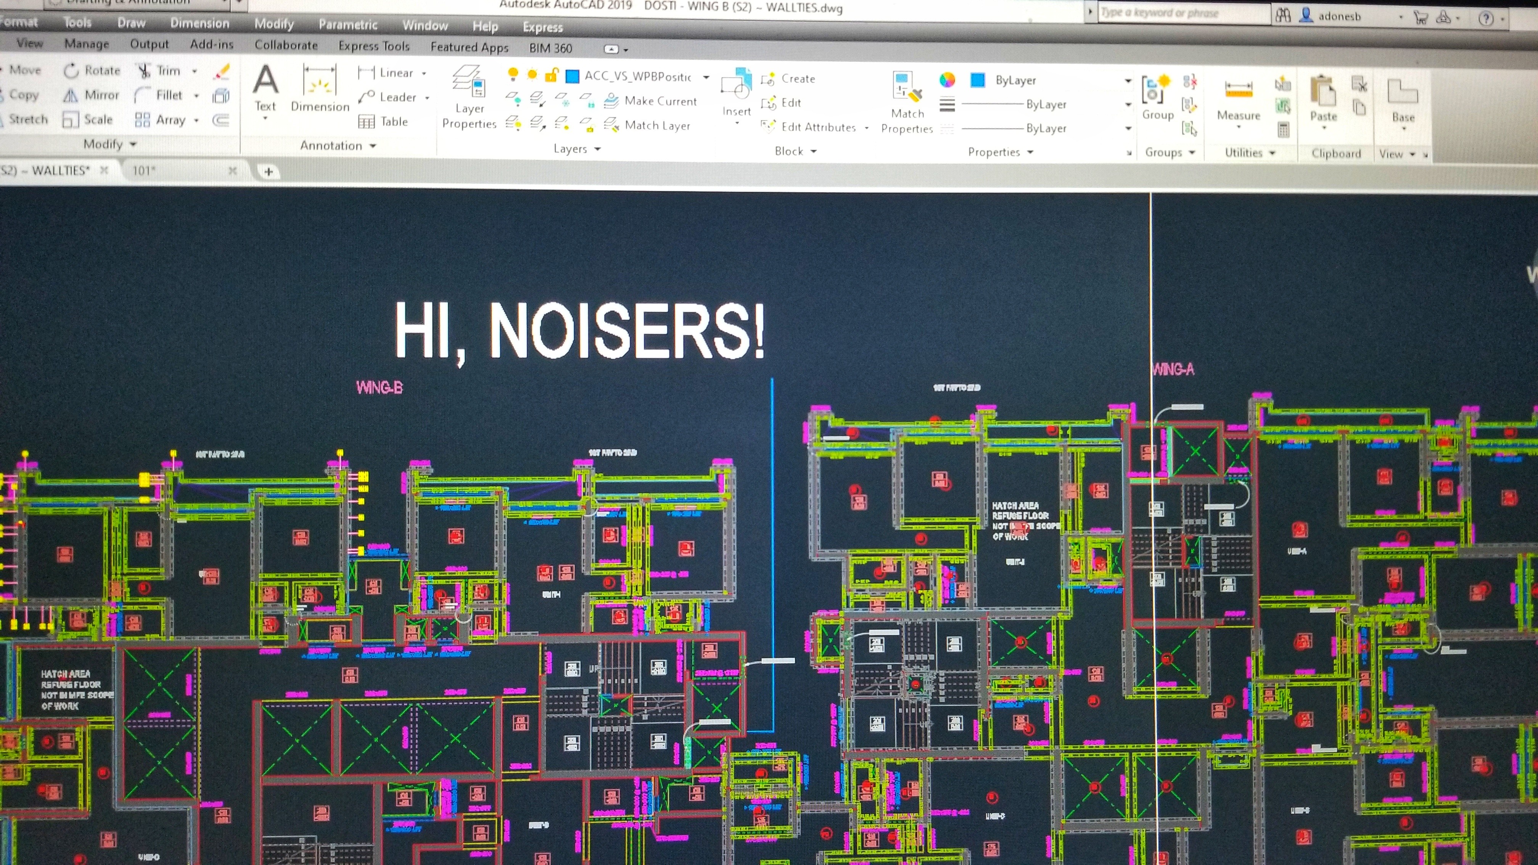Select the Text annotation tool

(266, 88)
